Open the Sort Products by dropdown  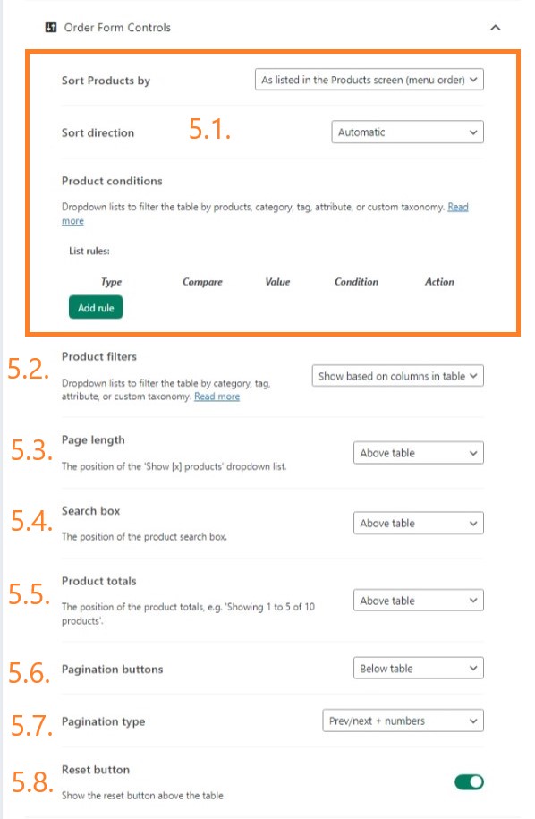pyautogui.click(x=369, y=80)
